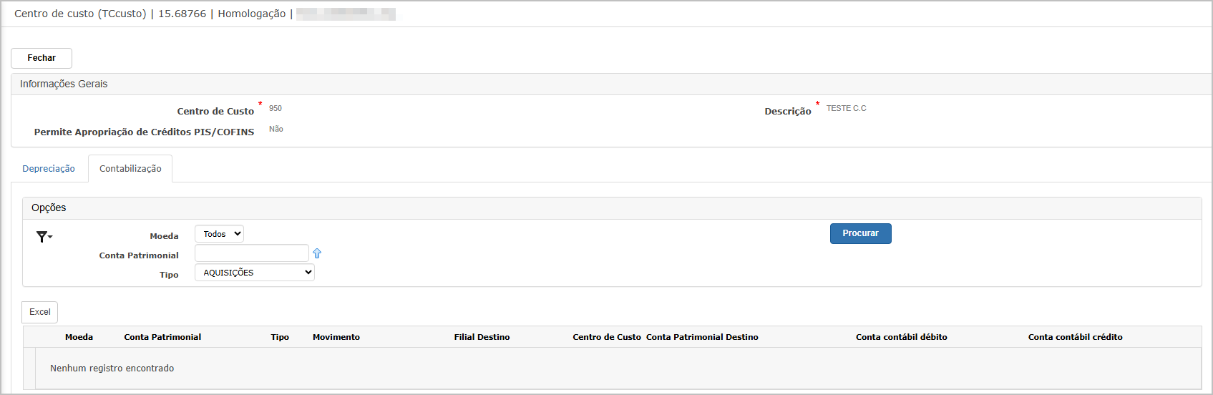Select the Contabilização tab
Image resolution: width=1213 pixels, height=395 pixels.
coord(130,169)
